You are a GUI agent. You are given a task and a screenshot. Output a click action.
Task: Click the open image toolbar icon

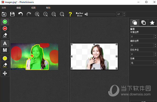click(x=4, y=14)
